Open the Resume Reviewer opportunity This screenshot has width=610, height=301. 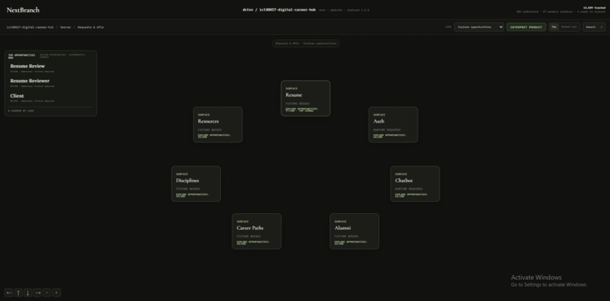[x=51, y=83]
